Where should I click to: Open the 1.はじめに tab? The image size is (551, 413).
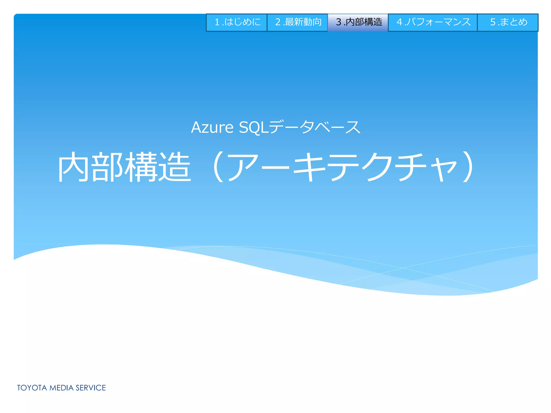236,22
